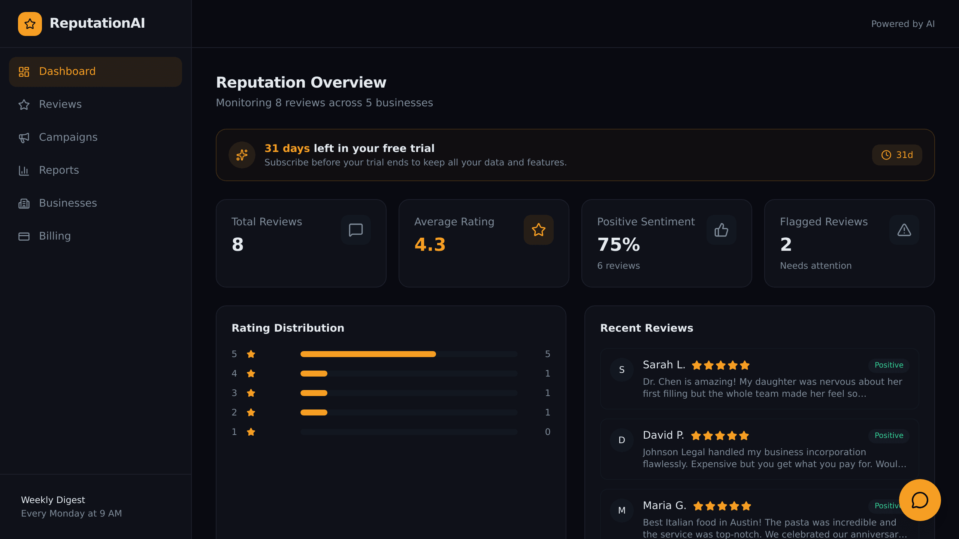959x539 pixels.
Task: Open Maria G.'s Italian food review
Action: click(x=760, y=515)
